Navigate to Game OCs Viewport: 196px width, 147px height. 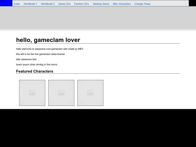click(64, 4)
